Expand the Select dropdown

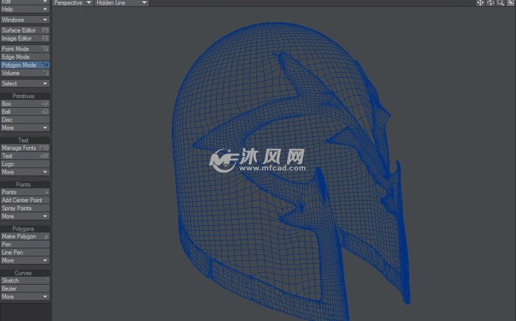click(25, 84)
